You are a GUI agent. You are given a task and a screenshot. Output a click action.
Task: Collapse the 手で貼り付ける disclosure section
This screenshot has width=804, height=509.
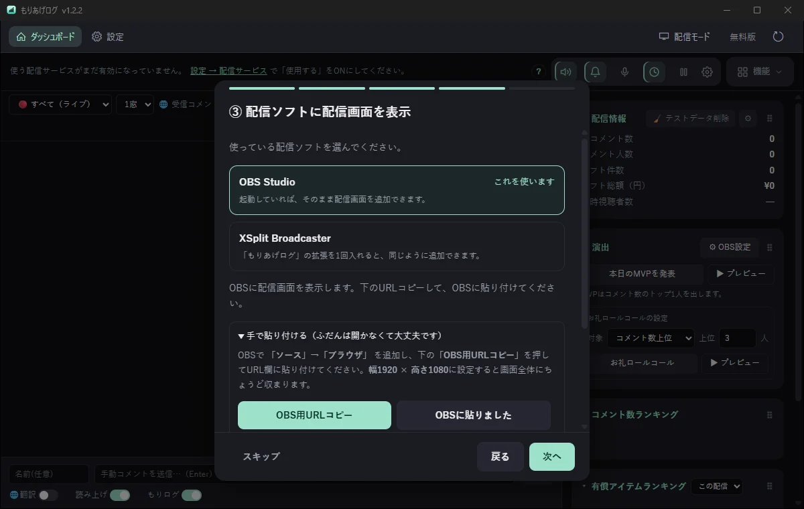point(340,336)
